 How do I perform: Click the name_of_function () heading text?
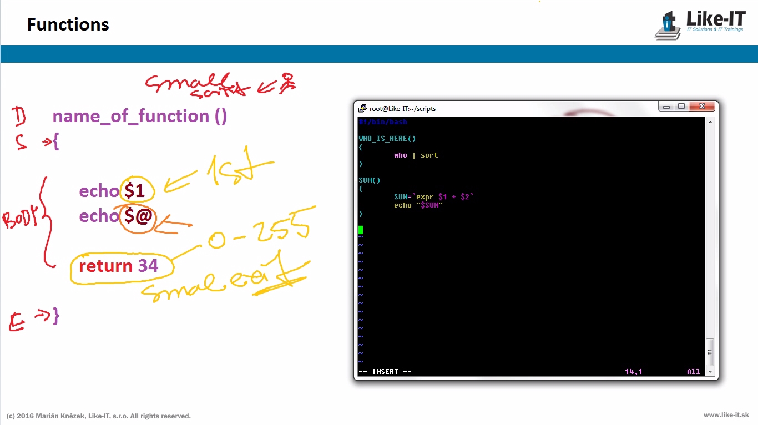coord(139,116)
